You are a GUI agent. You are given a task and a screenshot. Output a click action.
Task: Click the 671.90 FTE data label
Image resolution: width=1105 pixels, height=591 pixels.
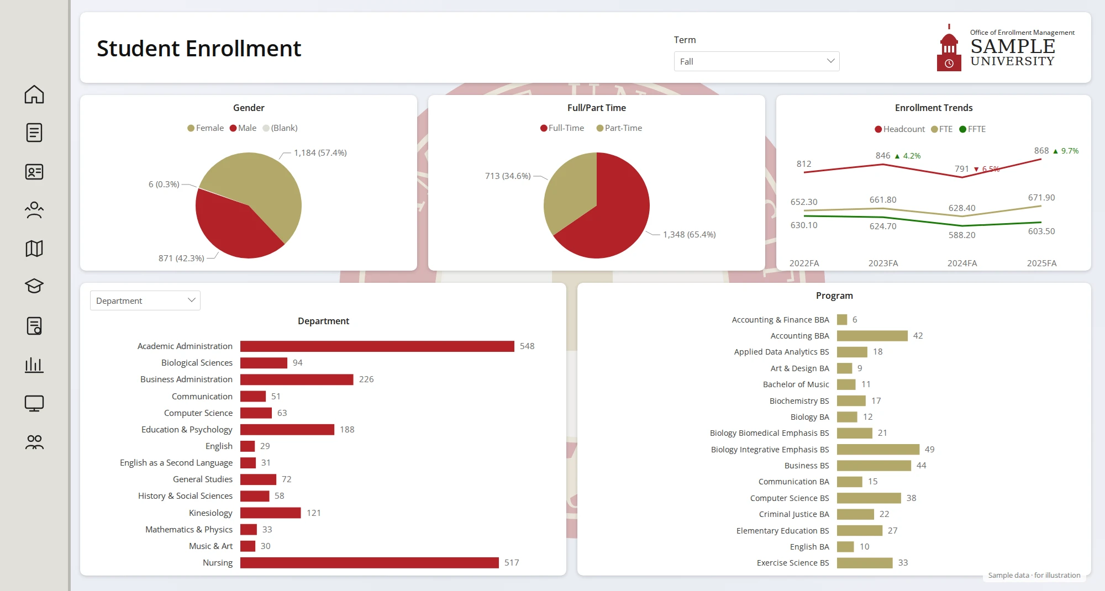(1041, 198)
